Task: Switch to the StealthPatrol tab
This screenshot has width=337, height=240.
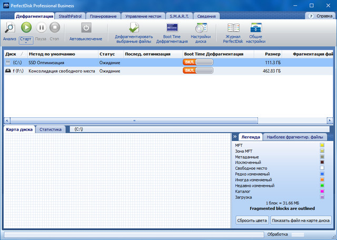Action: point(70,16)
